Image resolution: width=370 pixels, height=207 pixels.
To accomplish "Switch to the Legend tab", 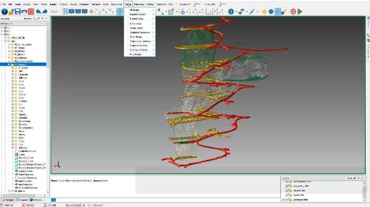I will [x=23, y=200].
